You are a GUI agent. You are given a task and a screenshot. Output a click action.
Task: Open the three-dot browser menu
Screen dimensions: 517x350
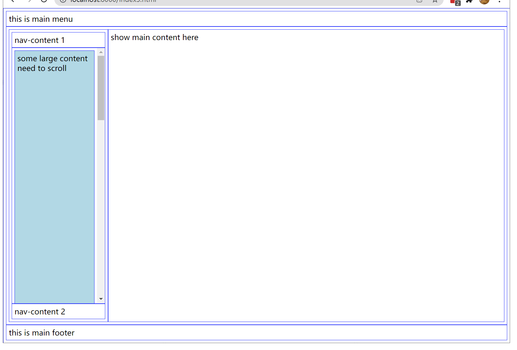point(499,2)
